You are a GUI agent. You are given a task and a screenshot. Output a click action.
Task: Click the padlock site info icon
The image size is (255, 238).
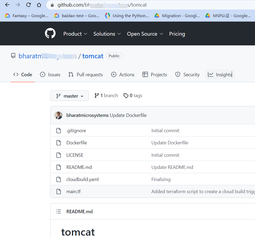pyautogui.click(x=52, y=5)
